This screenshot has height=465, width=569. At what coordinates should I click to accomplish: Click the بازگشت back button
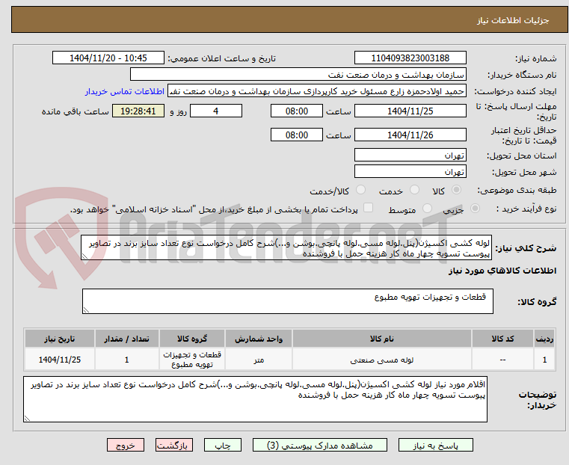click(174, 445)
